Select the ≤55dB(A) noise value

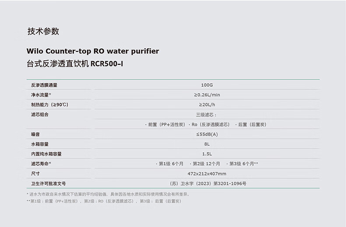point(207,134)
